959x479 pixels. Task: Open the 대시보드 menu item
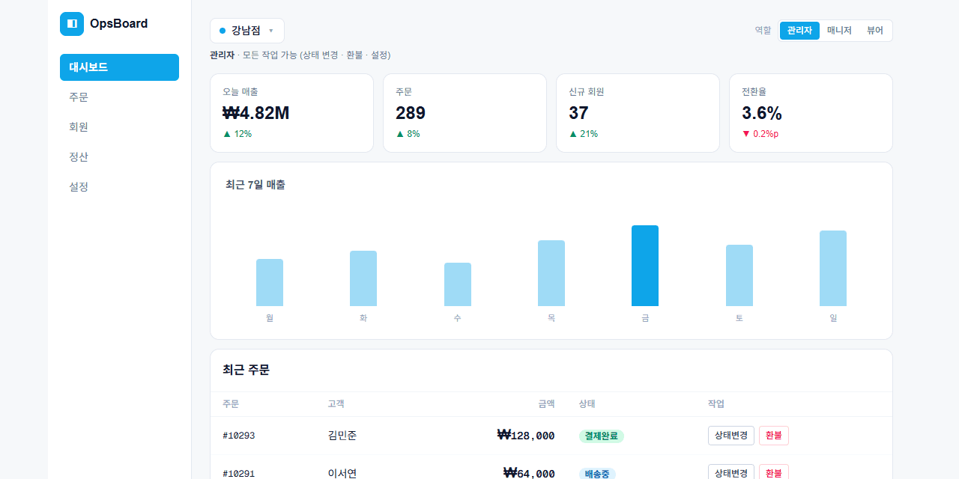click(119, 67)
